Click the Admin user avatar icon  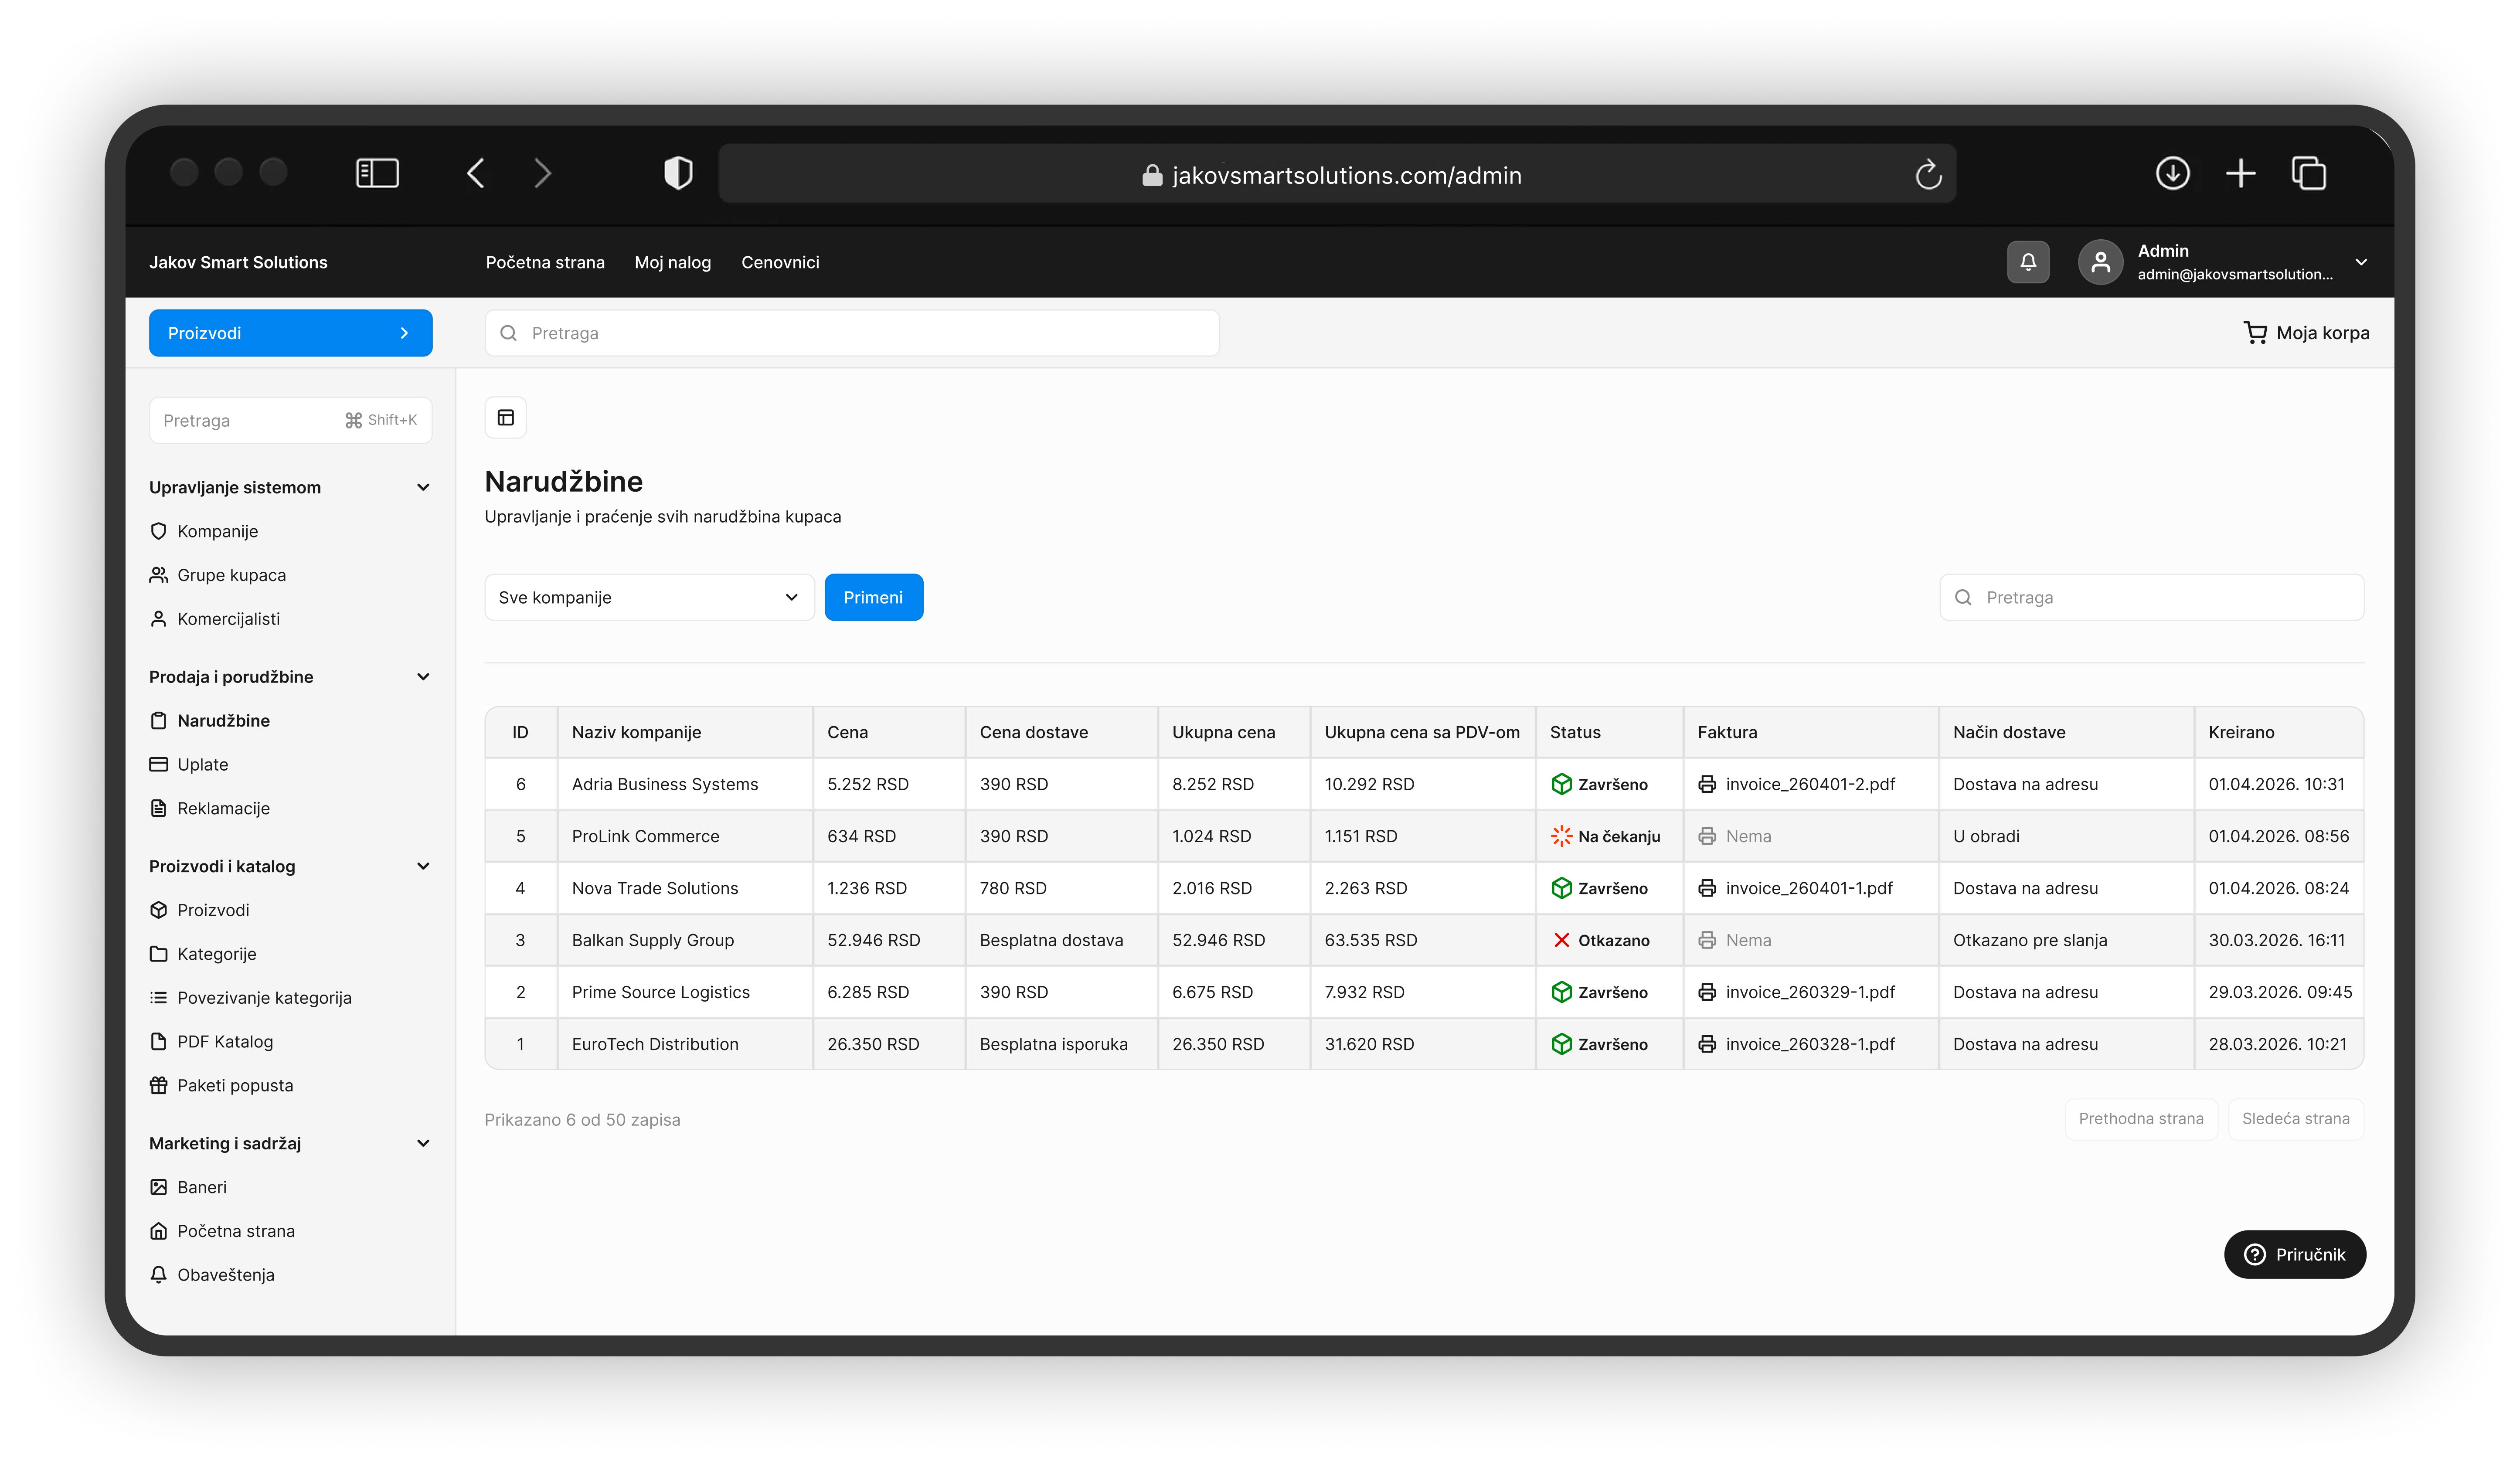[2100, 262]
